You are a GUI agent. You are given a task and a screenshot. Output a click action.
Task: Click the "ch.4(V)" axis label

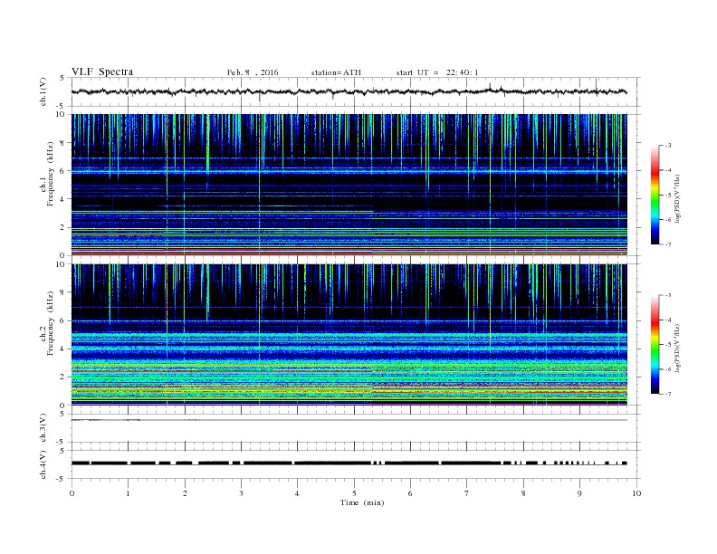click(43, 464)
